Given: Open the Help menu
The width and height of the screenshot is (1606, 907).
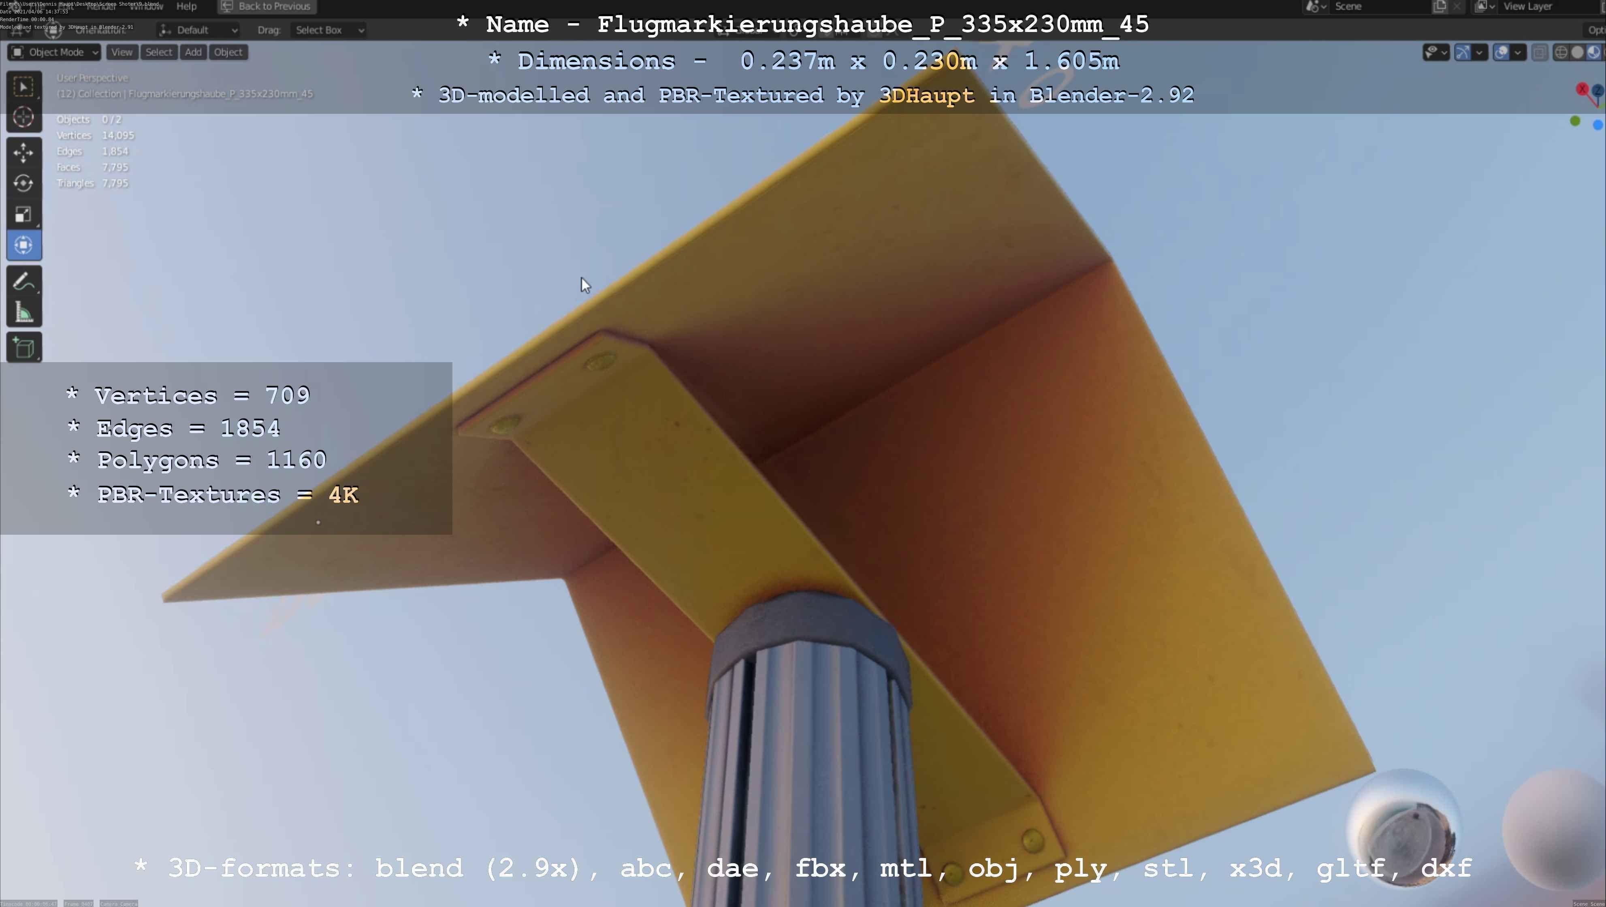Looking at the screenshot, I should (186, 6).
